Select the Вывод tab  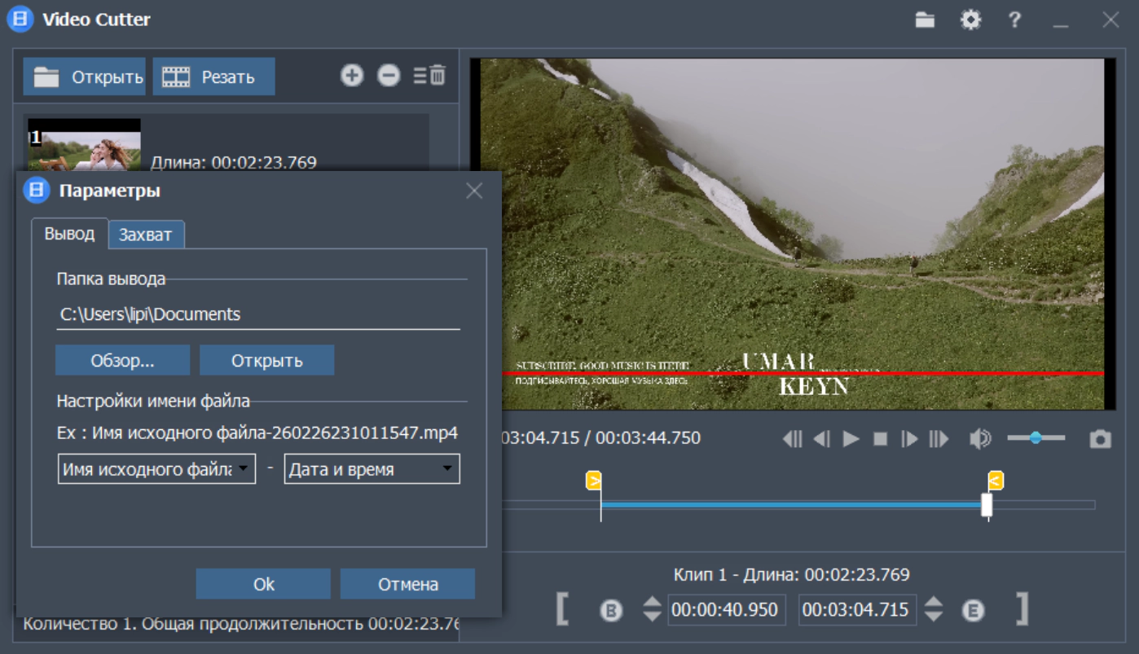[x=69, y=234]
